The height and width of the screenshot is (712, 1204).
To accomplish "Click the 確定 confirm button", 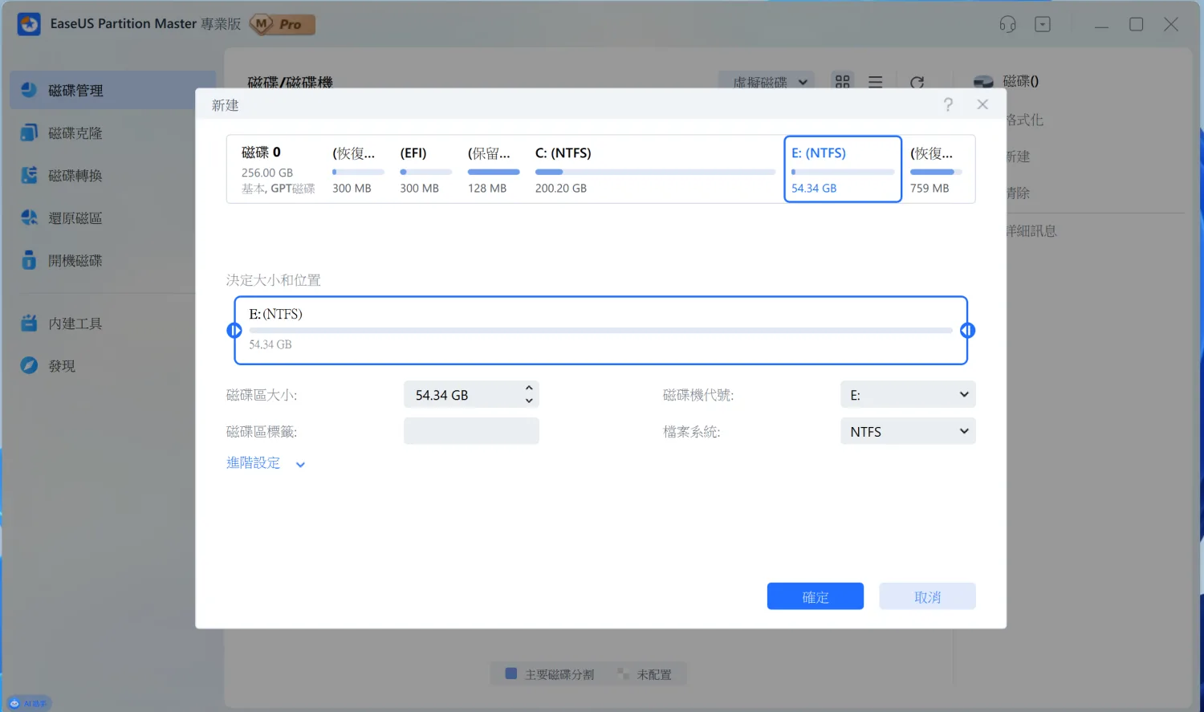I will [x=815, y=596].
